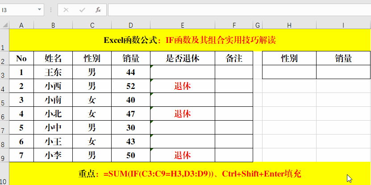Select row 1 header
This screenshot has width=371, height=185.
coord(4,40)
